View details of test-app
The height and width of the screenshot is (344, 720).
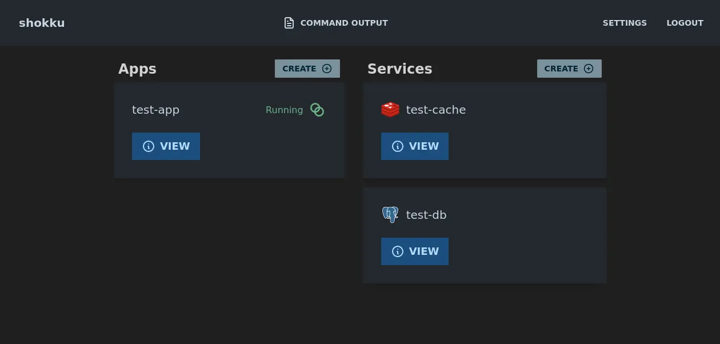click(166, 146)
